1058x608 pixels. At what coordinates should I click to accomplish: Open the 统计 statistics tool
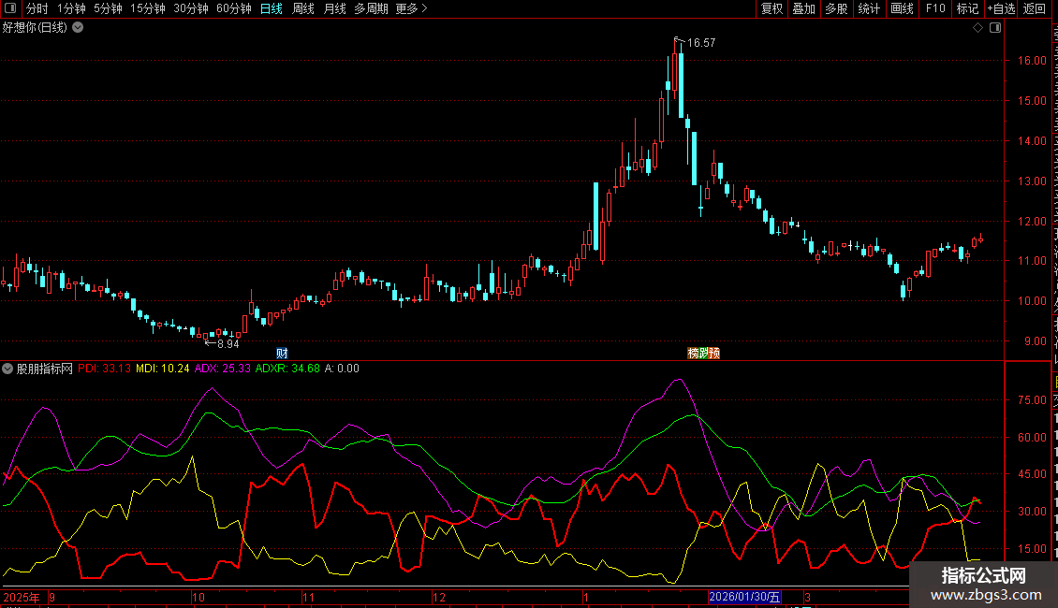click(869, 8)
